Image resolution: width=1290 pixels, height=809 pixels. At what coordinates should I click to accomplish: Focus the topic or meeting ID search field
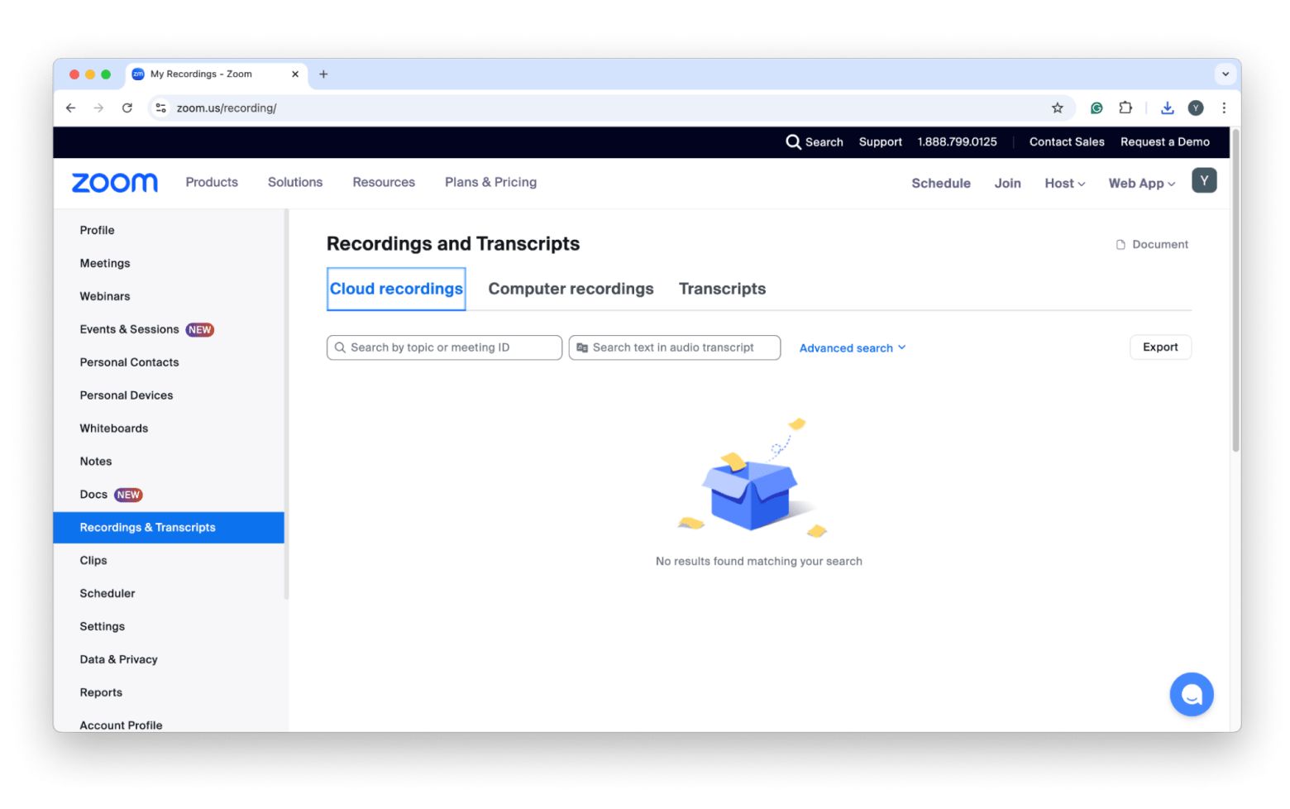(x=444, y=347)
